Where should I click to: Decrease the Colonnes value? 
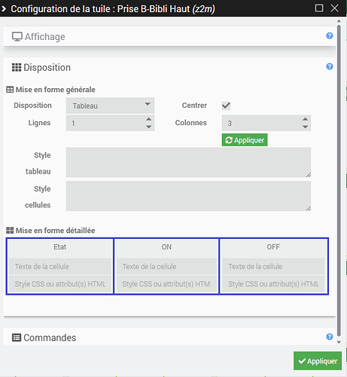pyautogui.click(x=305, y=127)
